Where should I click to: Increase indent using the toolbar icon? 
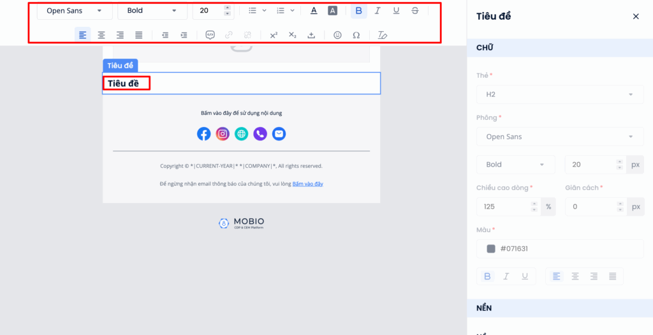pos(184,35)
